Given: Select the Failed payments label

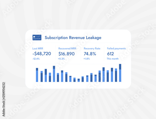Looking at the screenshot, I should [116, 49].
